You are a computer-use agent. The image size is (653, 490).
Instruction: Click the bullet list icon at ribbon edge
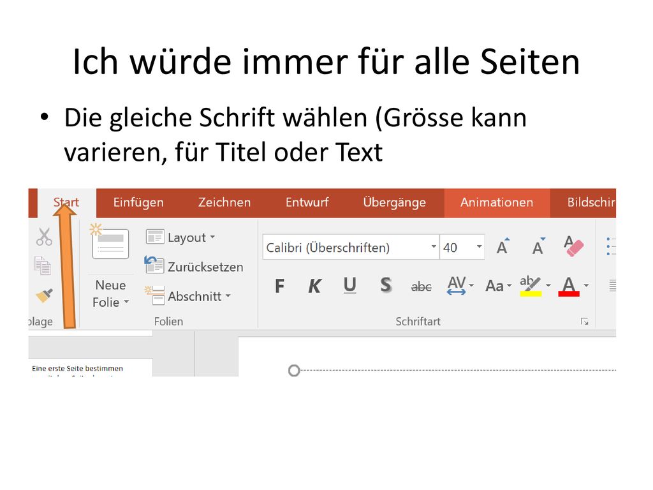tap(610, 246)
